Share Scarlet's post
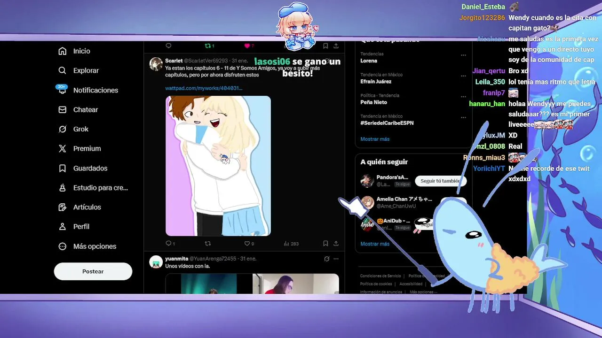 click(x=336, y=244)
